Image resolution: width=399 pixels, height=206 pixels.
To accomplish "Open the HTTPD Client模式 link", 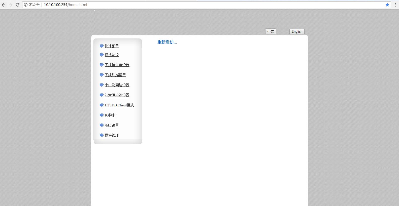I will point(119,105).
